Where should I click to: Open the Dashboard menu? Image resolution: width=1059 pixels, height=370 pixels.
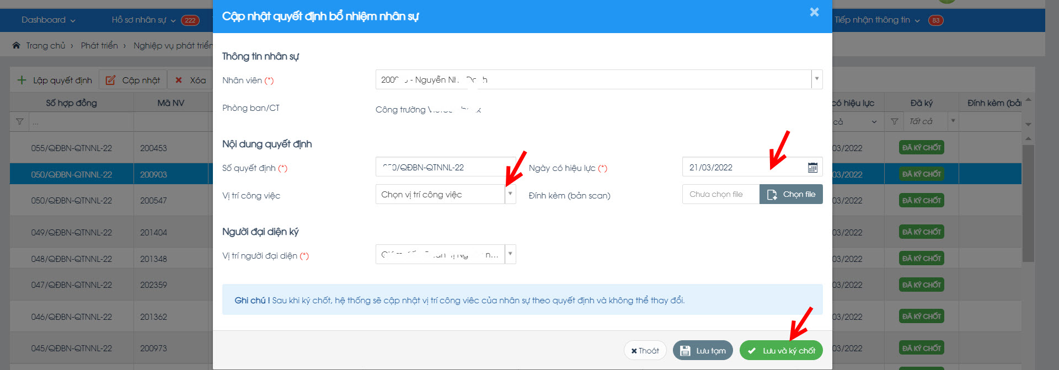pos(48,20)
